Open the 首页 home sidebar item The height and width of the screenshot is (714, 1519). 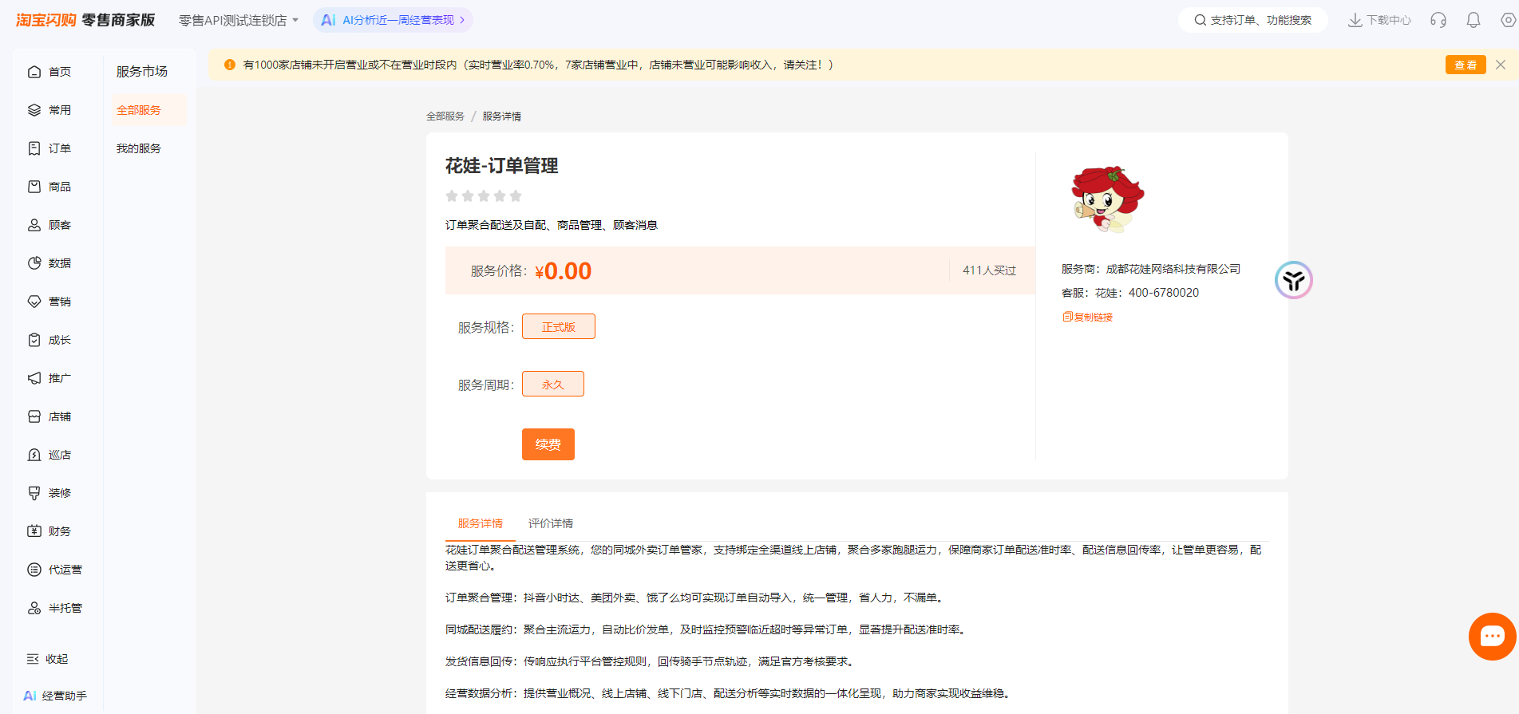[49, 72]
